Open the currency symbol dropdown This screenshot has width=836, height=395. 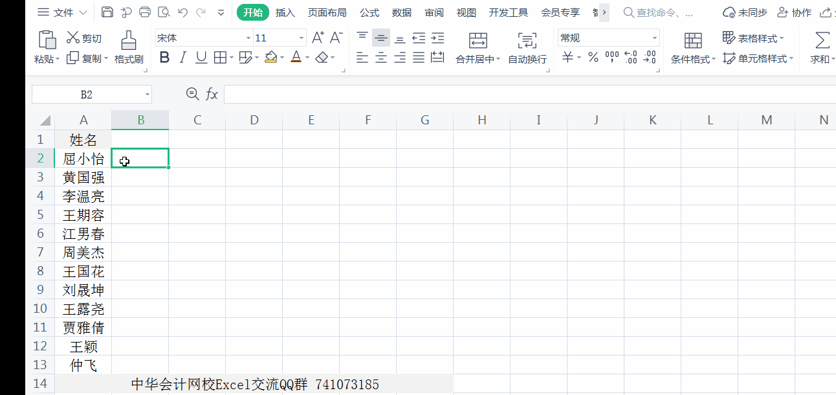[x=578, y=58]
